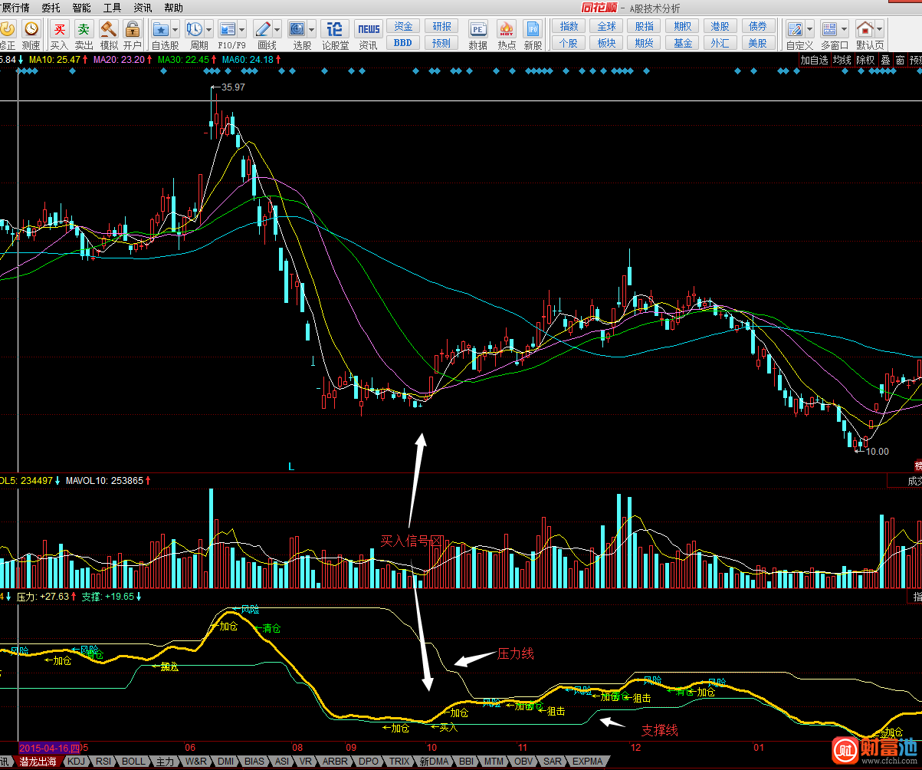Screen dimensions: 922x770
Task: Toggle the 窗 window button
Action: (x=900, y=60)
